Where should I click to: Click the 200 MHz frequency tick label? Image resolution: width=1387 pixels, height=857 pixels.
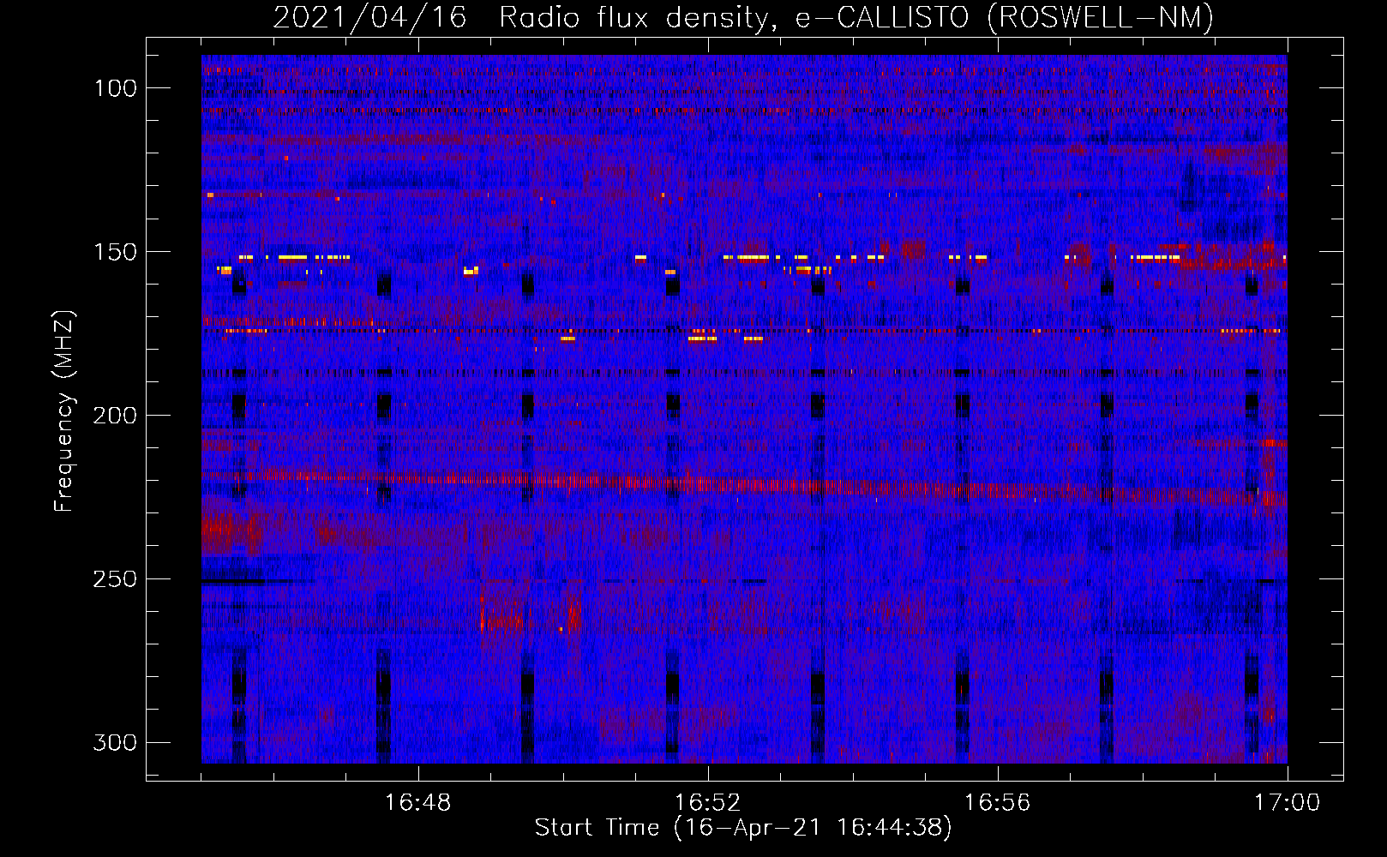pos(115,416)
